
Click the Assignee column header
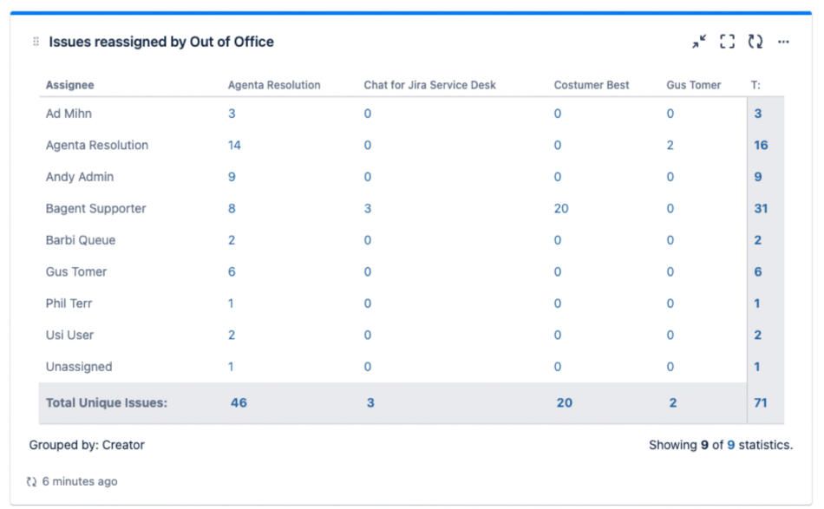(x=70, y=85)
